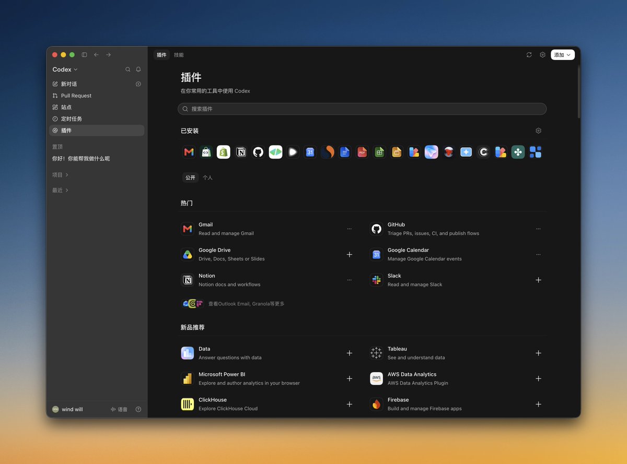Open more options for Google Calendar plugin
The height and width of the screenshot is (464, 627).
[x=538, y=254]
